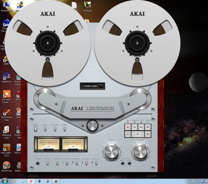Screen dimensions: 208x184
Task: Open the media player taskbar icon
Action: pos(14,181)
